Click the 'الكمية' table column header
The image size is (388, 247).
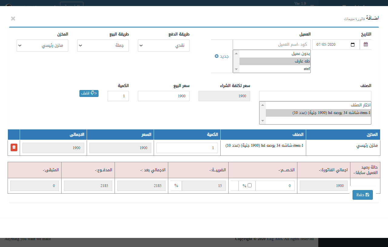(x=187, y=135)
